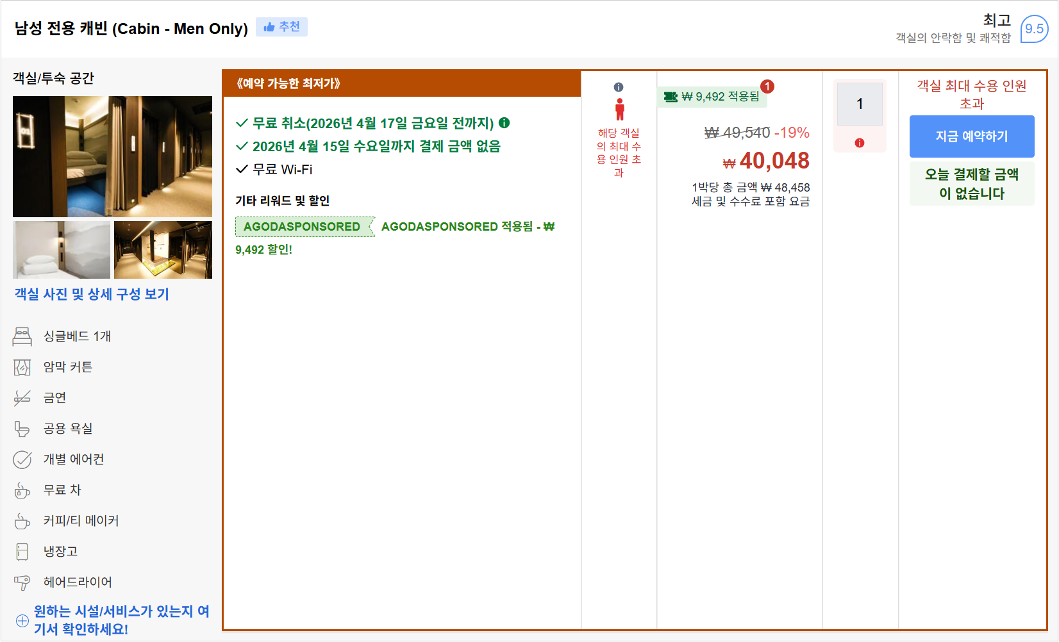Click info icon above the red person
The height and width of the screenshot is (642, 1059).
pyautogui.click(x=619, y=87)
